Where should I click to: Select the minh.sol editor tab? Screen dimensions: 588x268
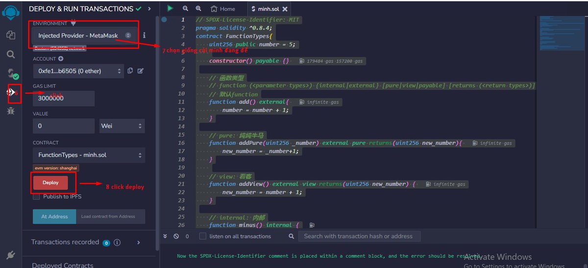tap(269, 9)
